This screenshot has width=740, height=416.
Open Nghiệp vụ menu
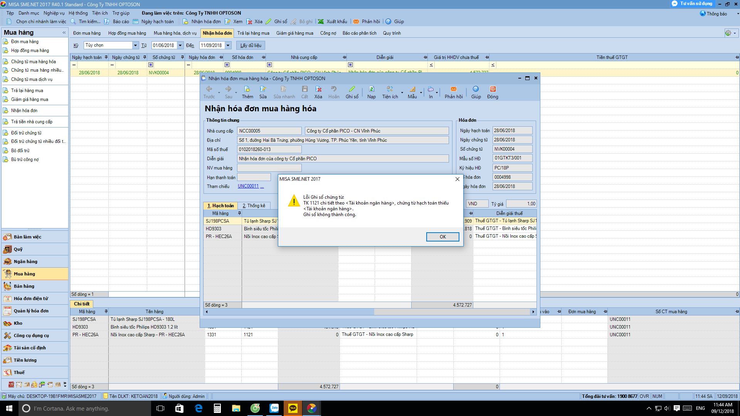[x=54, y=13]
